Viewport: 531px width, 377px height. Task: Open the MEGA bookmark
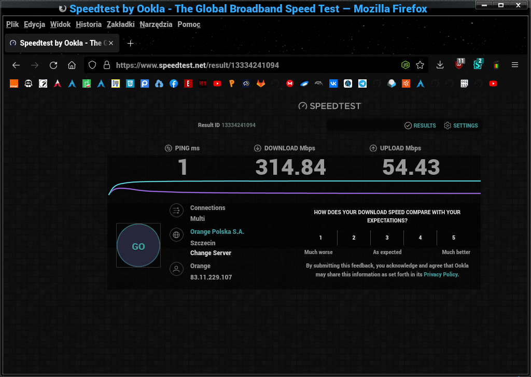289,83
